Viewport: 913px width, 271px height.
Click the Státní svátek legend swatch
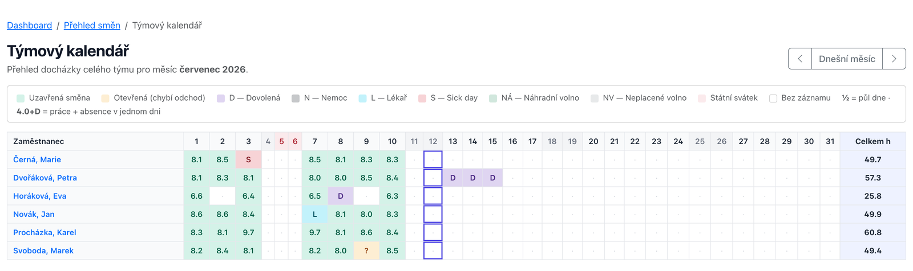(x=702, y=98)
